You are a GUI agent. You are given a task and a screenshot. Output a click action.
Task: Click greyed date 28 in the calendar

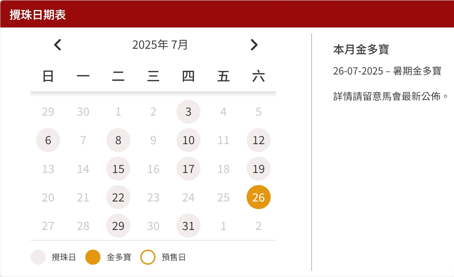pyautogui.click(x=83, y=226)
